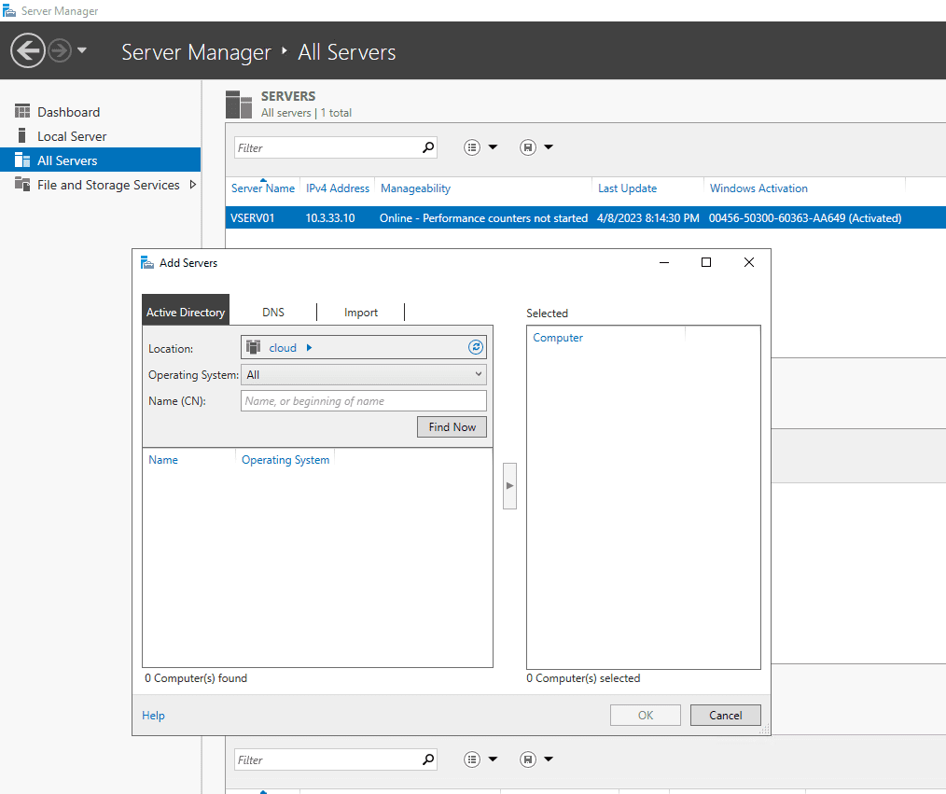Image resolution: width=946 pixels, height=794 pixels.
Task: Click the 10.3.33.10 IP address cell
Action: point(330,217)
